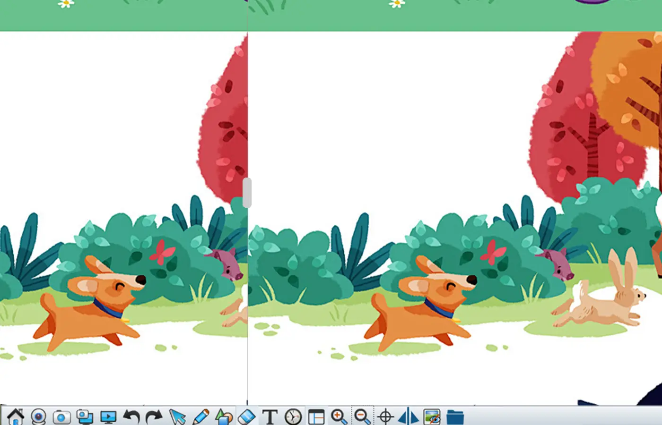Click the gray split divider handle
This screenshot has height=425, width=662.
click(247, 193)
